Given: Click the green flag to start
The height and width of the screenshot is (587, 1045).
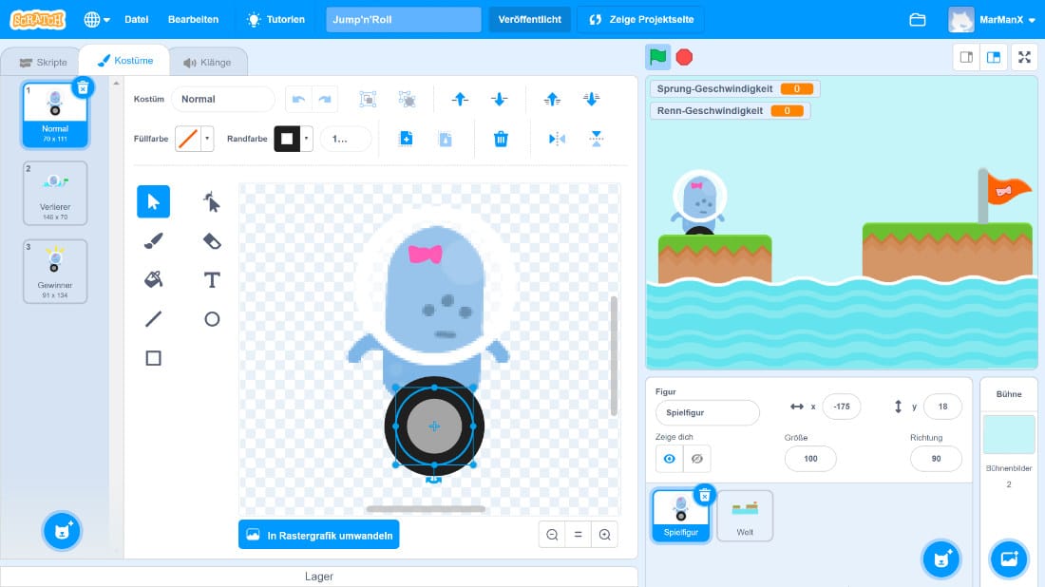Looking at the screenshot, I should [657, 57].
